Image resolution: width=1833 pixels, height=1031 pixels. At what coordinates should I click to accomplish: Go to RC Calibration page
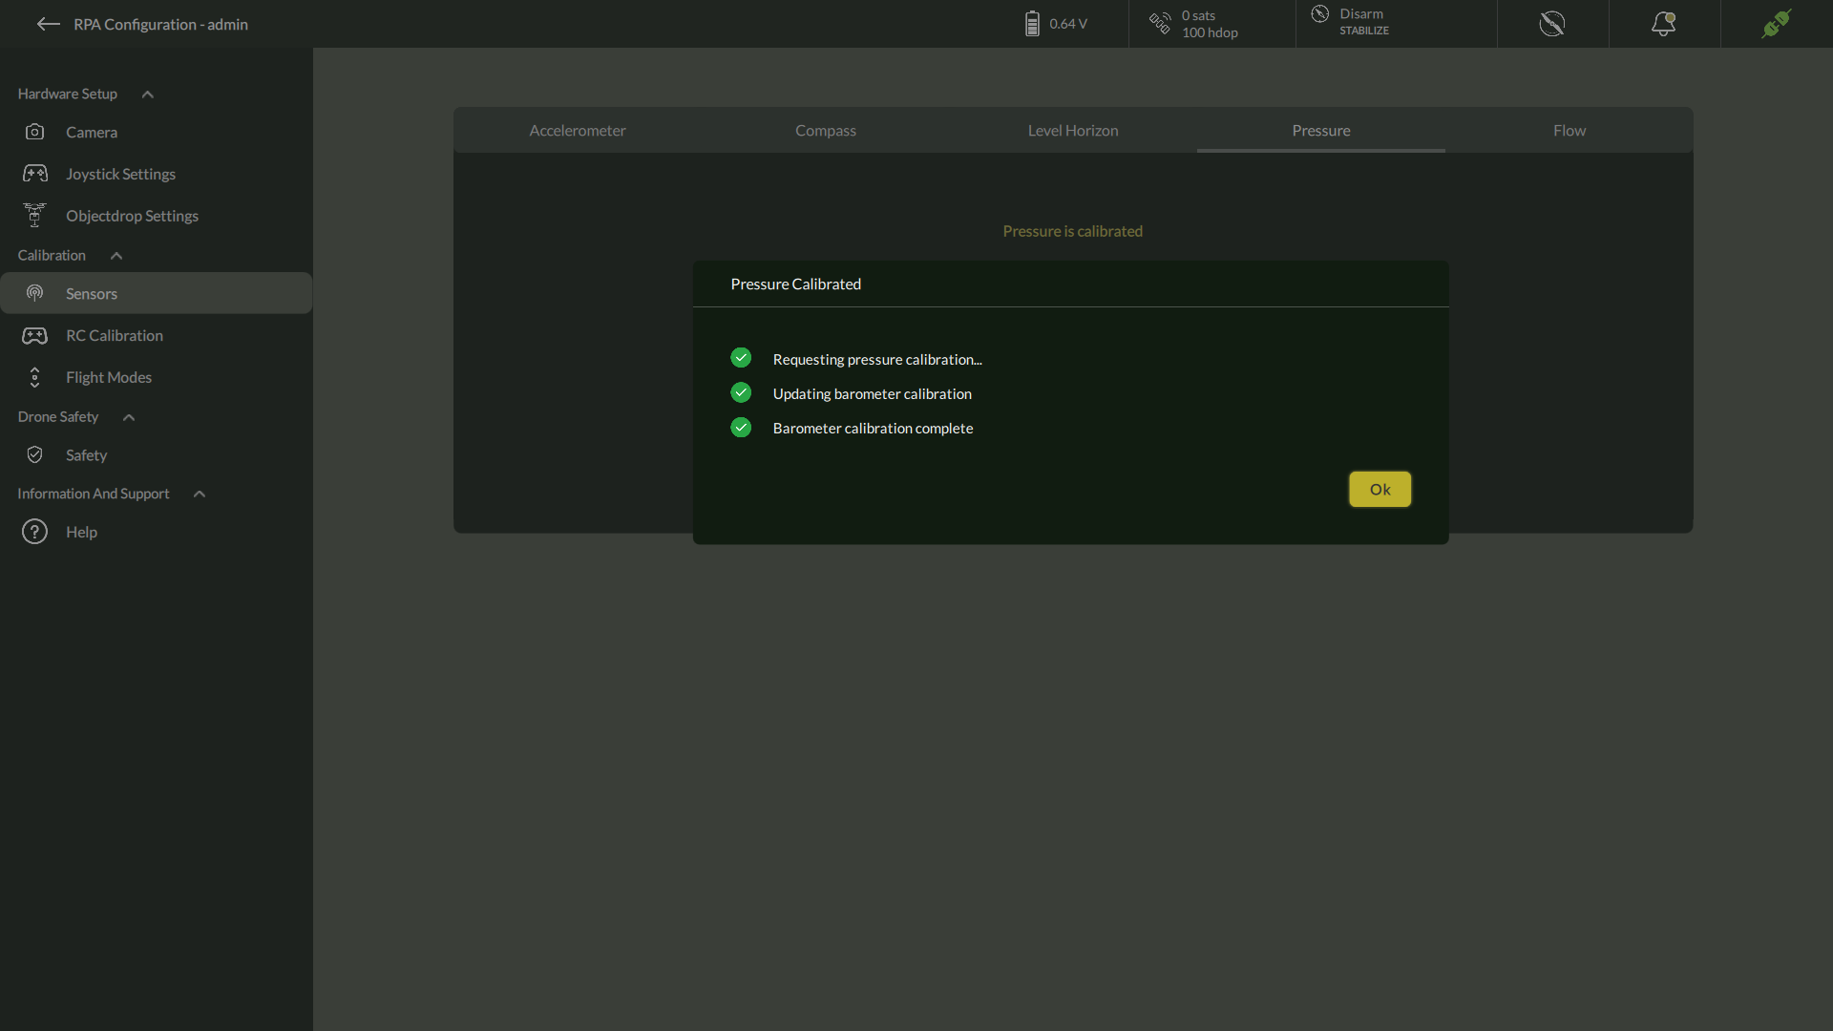click(x=157, y=335)
